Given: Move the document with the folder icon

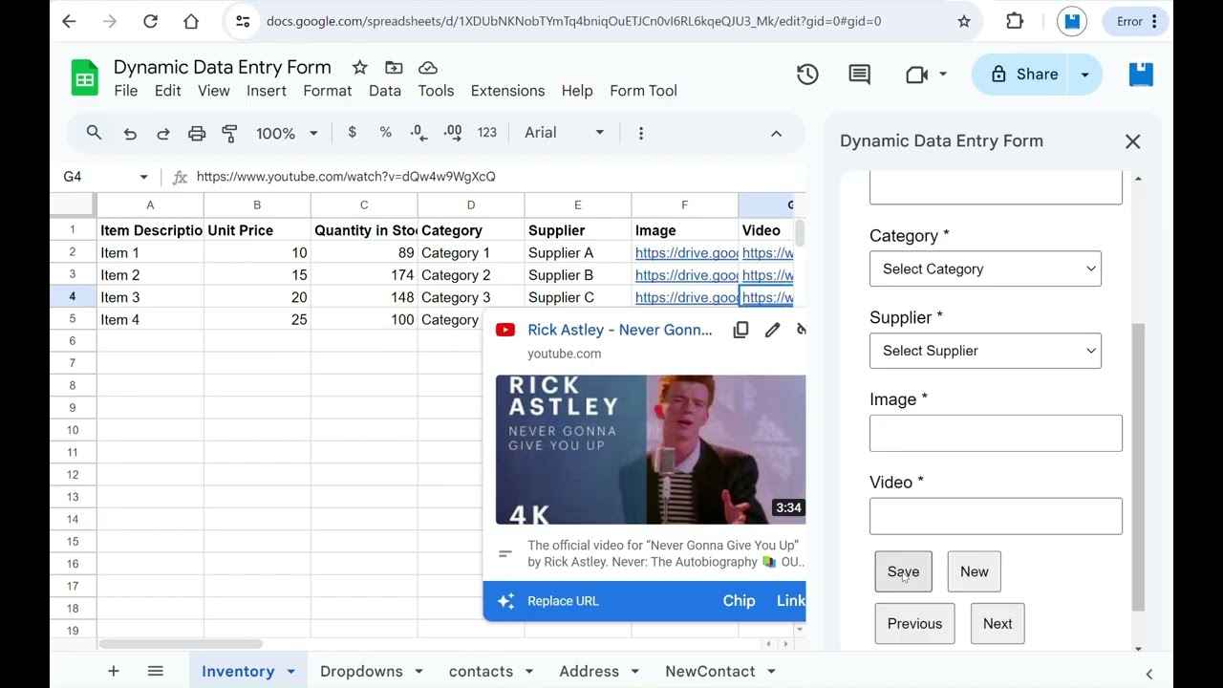Looking at the screenshot, I should coord(394,67).
